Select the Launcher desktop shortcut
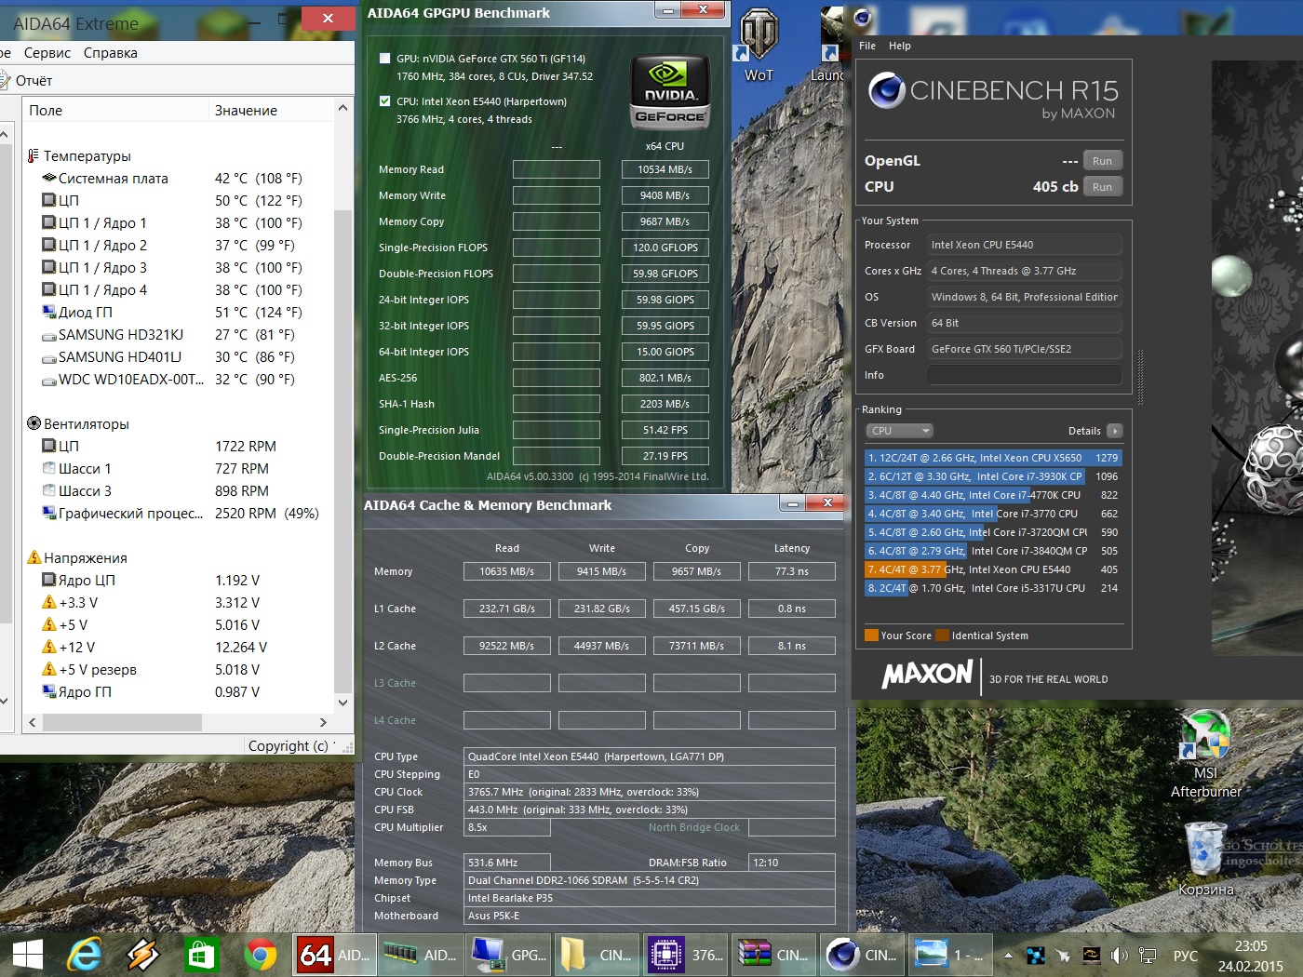This screenshot has width=1303, height=977. (828, 47)
